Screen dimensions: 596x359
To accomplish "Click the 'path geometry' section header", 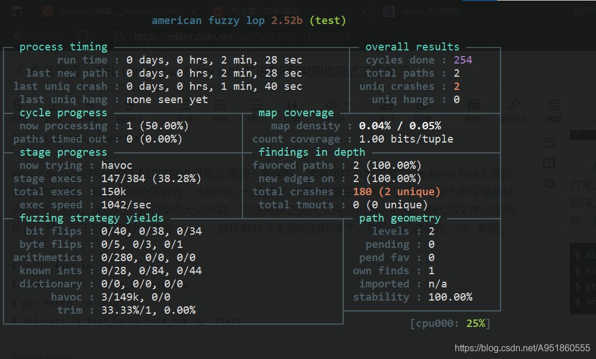I will (x=400, y=218).
